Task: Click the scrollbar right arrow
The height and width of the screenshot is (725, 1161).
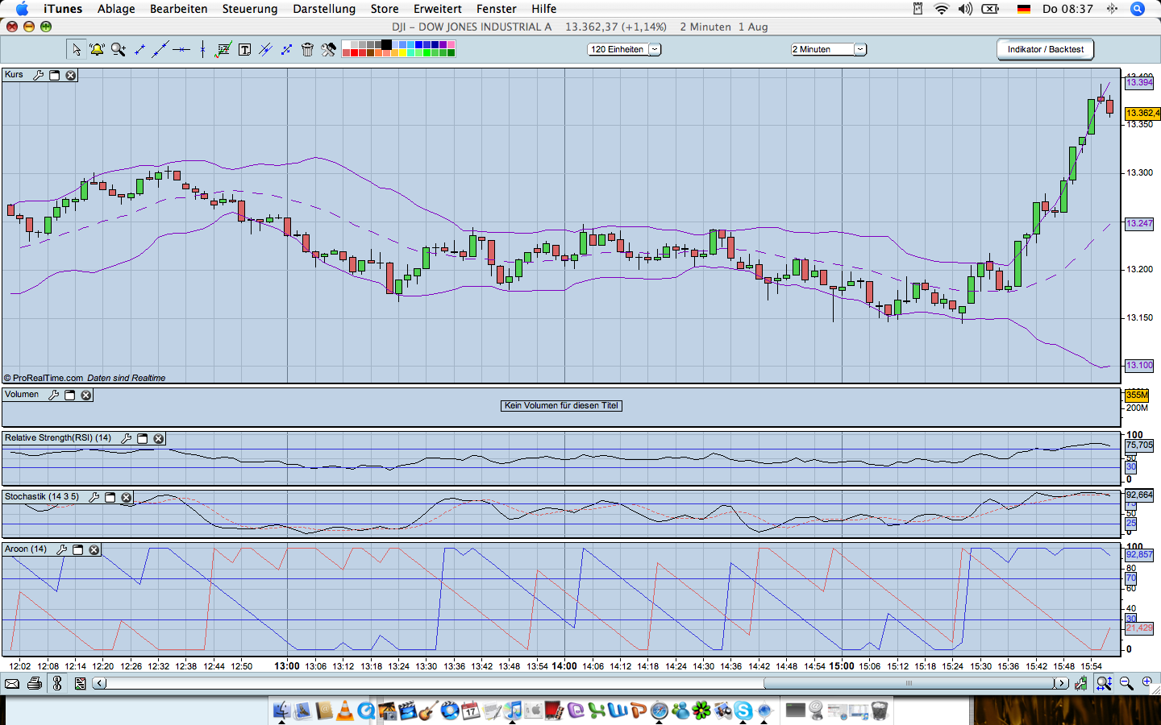Action: pyautogui.click(x=1061, y=683)
